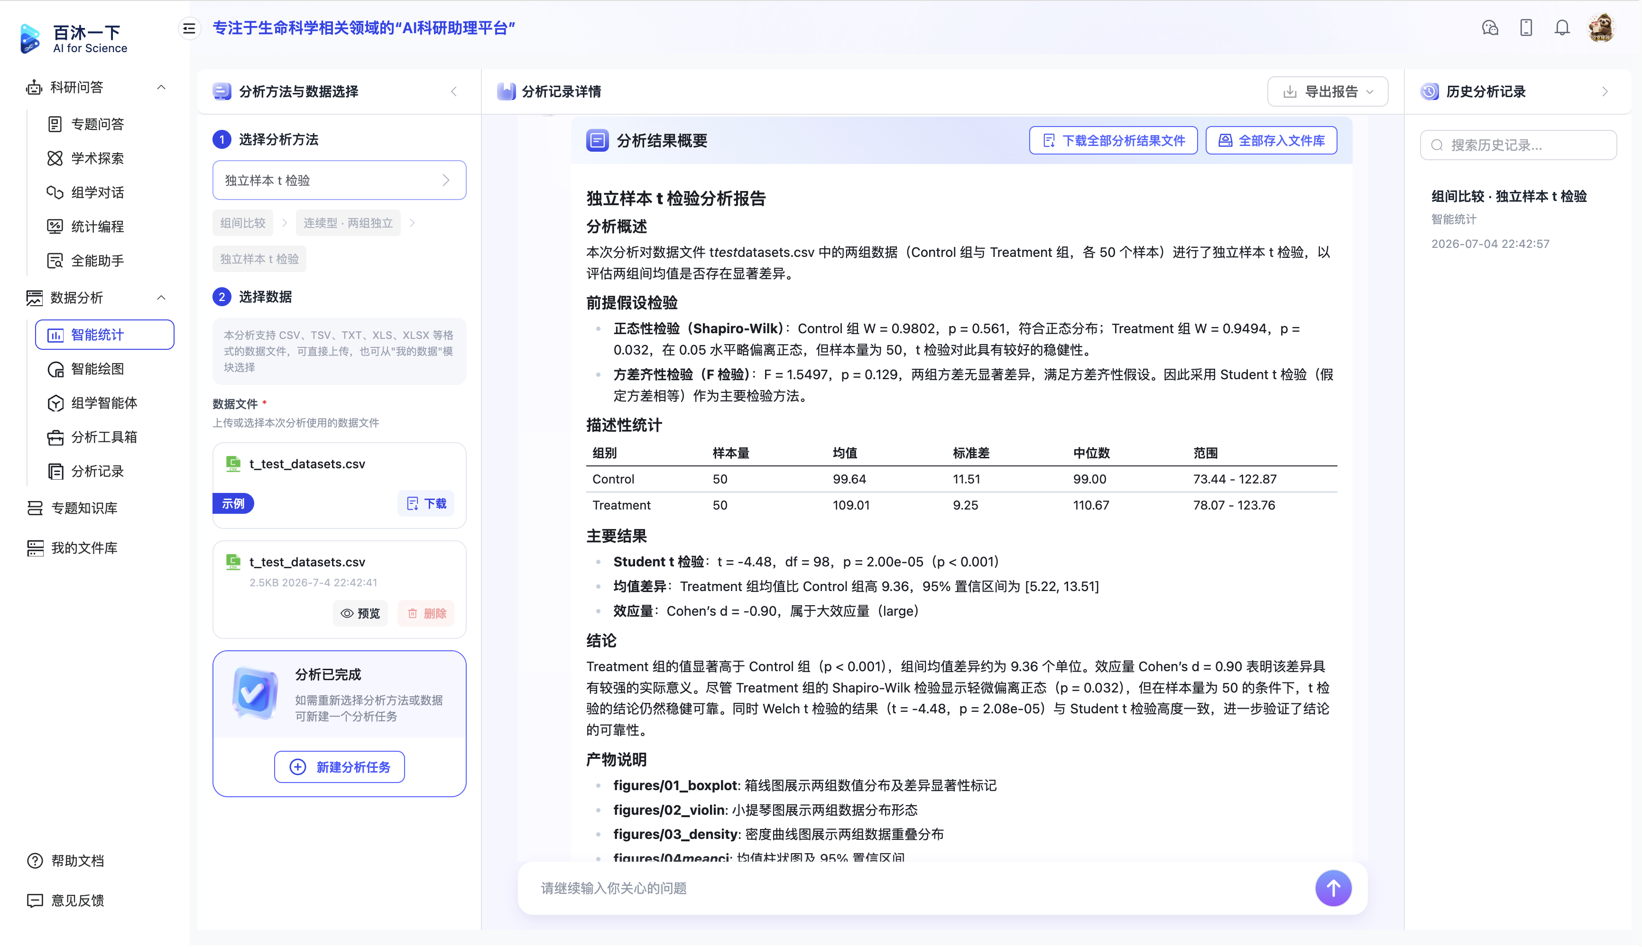
Task: Collapse the 分析方法与数据选择 panel chevron
Action: tap(453, 91)
